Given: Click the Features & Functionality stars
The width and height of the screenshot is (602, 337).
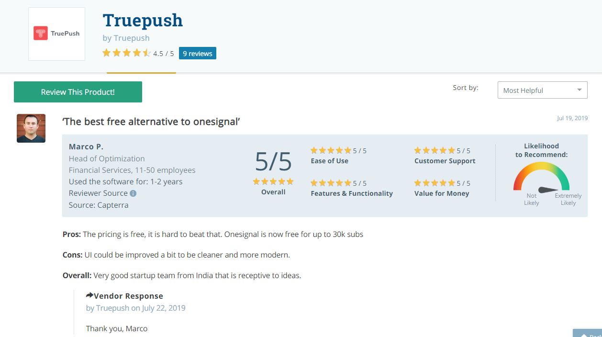Looking at the screenshot, I should 331,183.
